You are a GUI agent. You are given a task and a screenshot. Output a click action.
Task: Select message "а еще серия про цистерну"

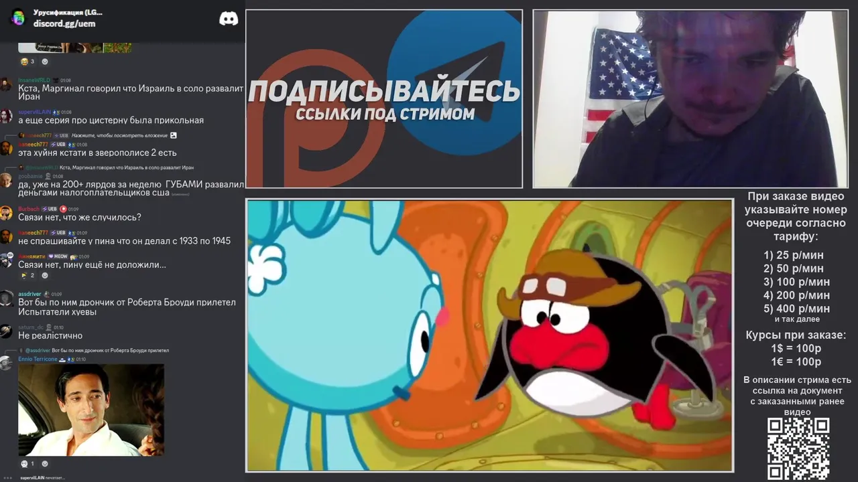pyautogui.click(x=111, y=120)
